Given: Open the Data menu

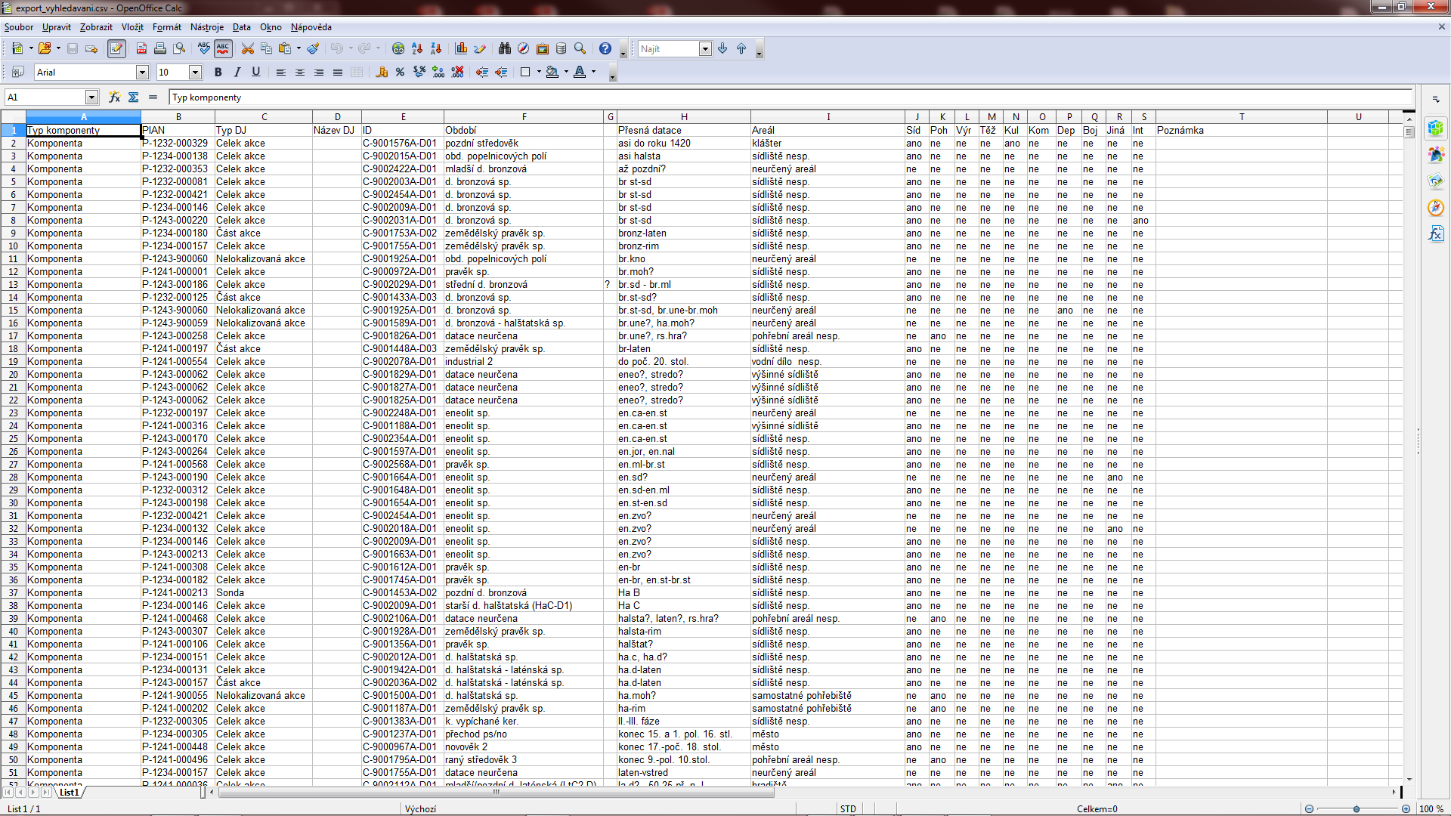Looking at the screenshot, I should (242, 27).
